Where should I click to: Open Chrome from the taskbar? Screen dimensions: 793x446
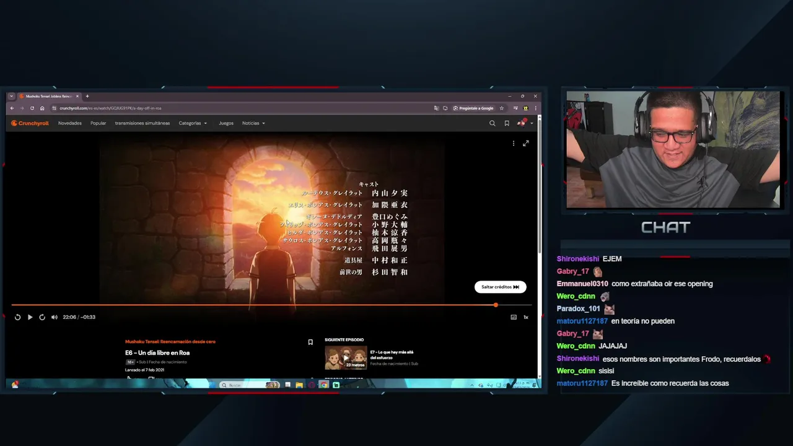click(323, 385)
